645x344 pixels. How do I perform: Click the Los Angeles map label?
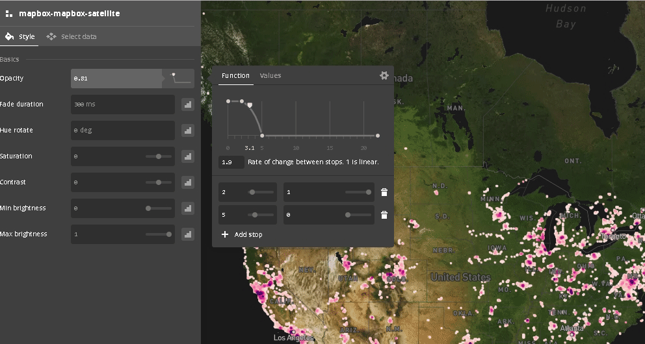point(294,338)
